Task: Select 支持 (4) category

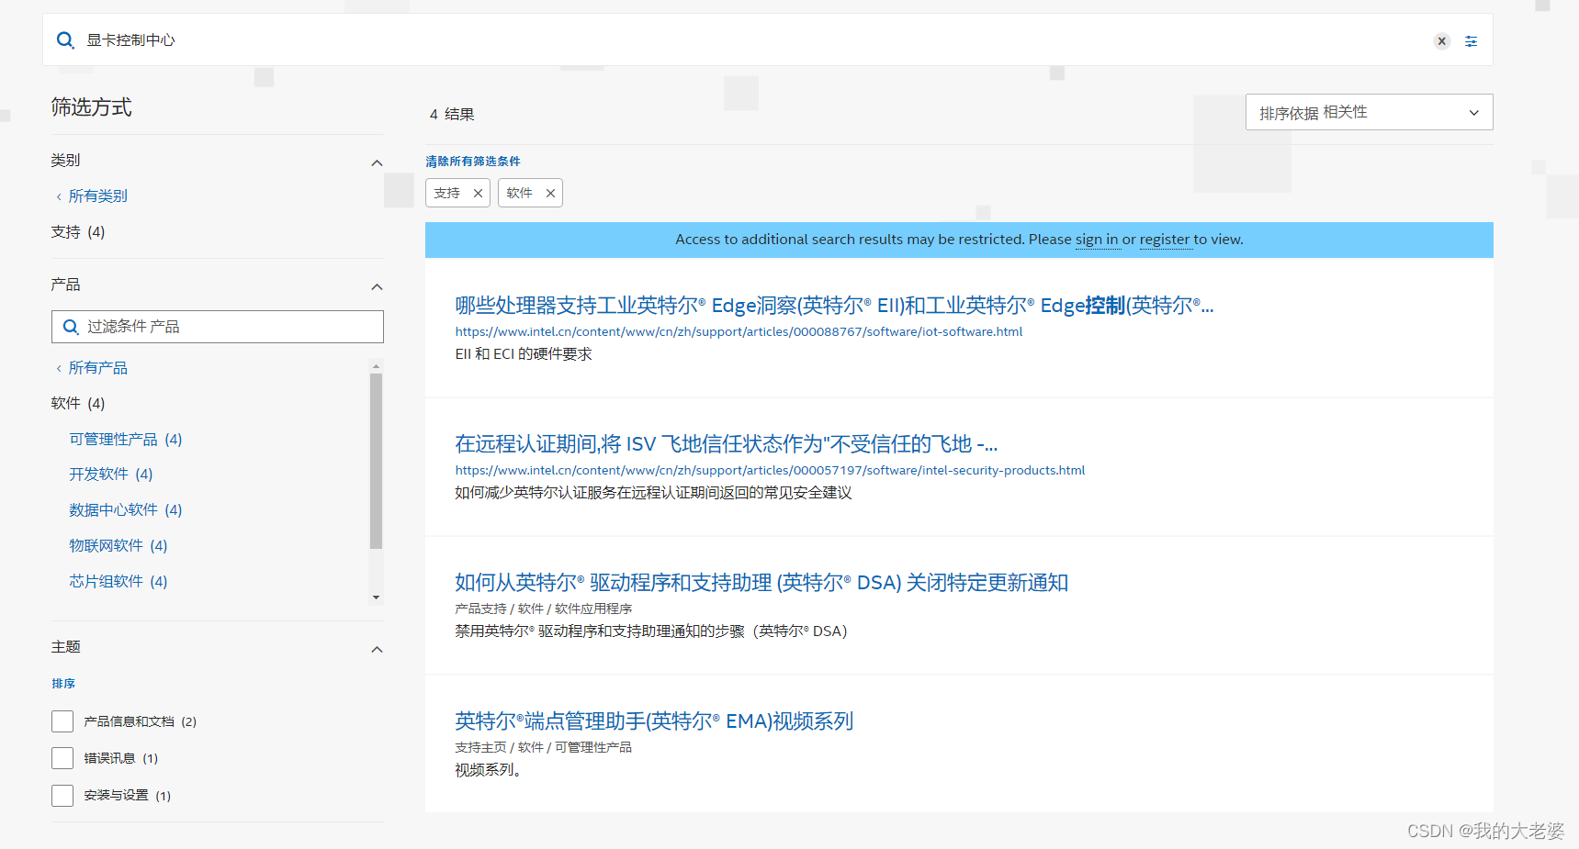Action: click(78, 231)
